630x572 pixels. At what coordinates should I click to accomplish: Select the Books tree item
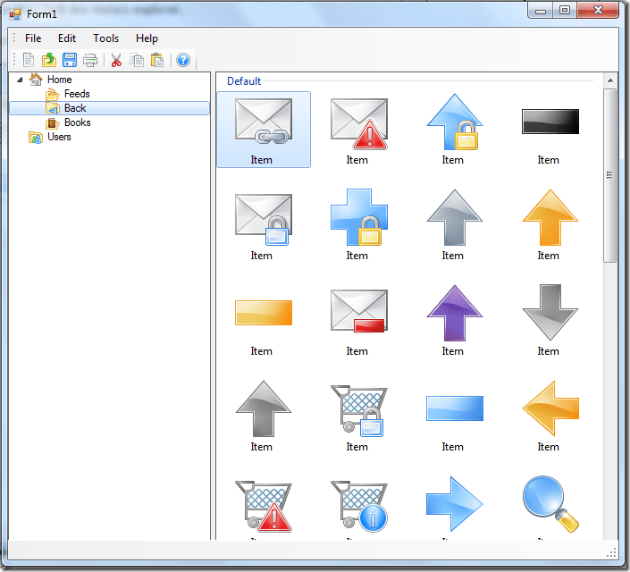click(x=78, y=122)
